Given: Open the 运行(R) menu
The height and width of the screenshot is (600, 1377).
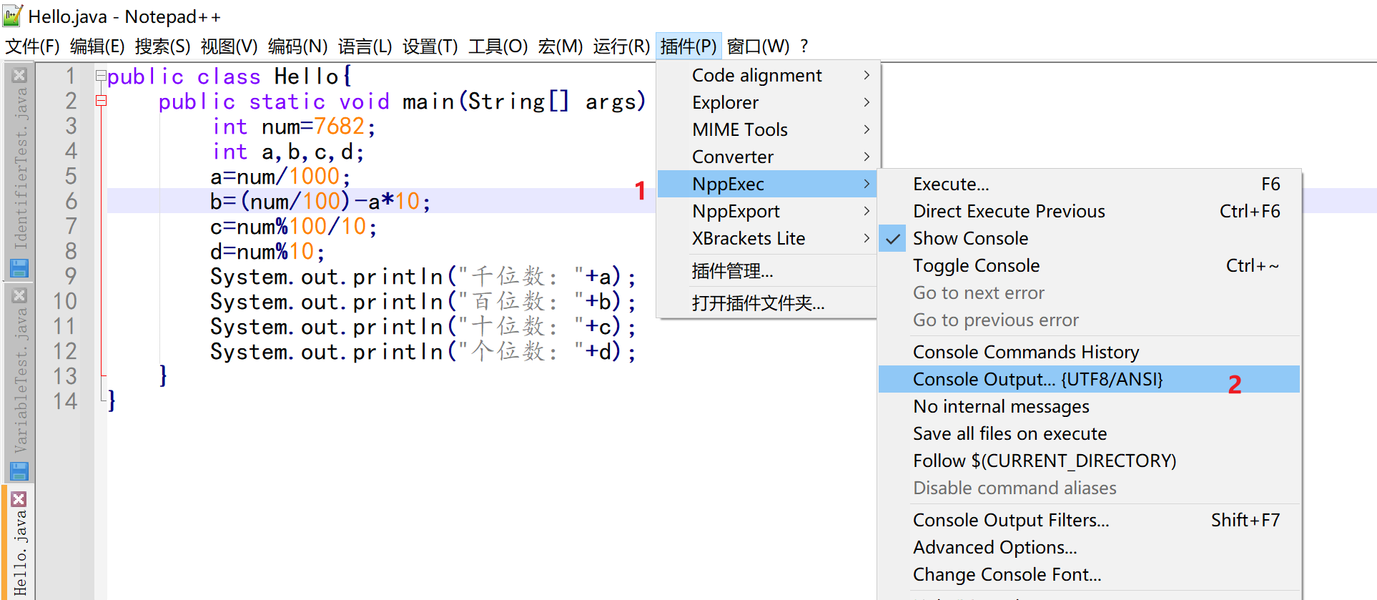Looking at the screenshot, I should point(621,46).
